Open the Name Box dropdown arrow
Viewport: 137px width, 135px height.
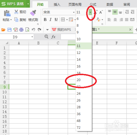(x=32, y=37)
